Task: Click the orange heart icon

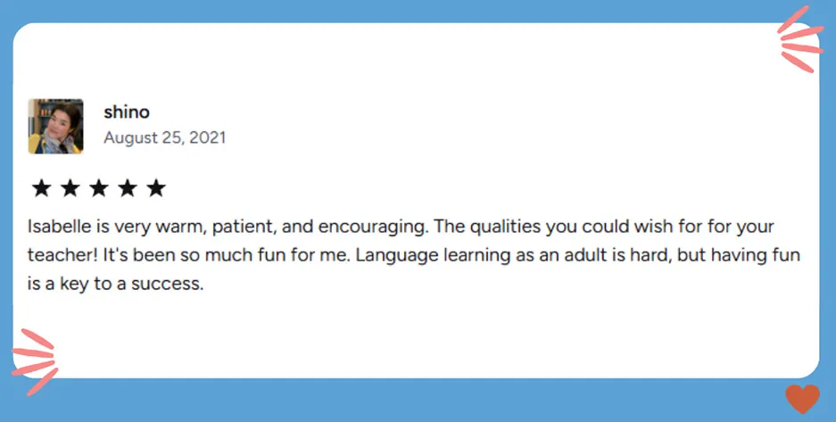Action: click(802, 399)
